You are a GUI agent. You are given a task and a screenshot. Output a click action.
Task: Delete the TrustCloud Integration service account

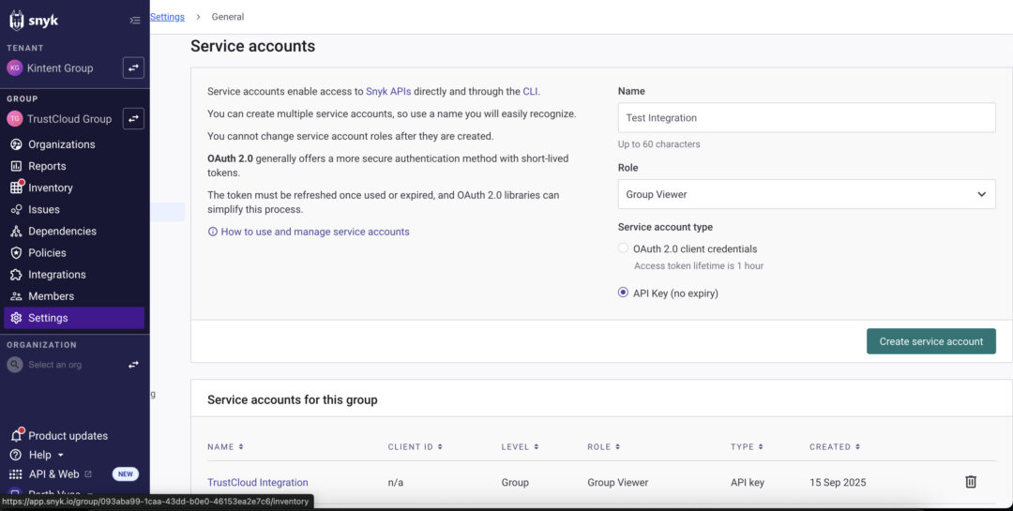click(971, 482)
